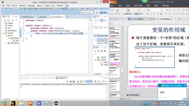Toggle underline formatting in WPS ribbon
The height and width of the screenshot is (106, 189).
[154, 14]
